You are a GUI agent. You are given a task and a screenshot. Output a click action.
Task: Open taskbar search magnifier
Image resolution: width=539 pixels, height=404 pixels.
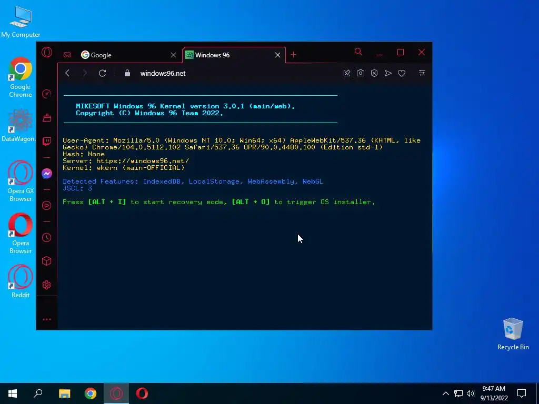(38, 393)
